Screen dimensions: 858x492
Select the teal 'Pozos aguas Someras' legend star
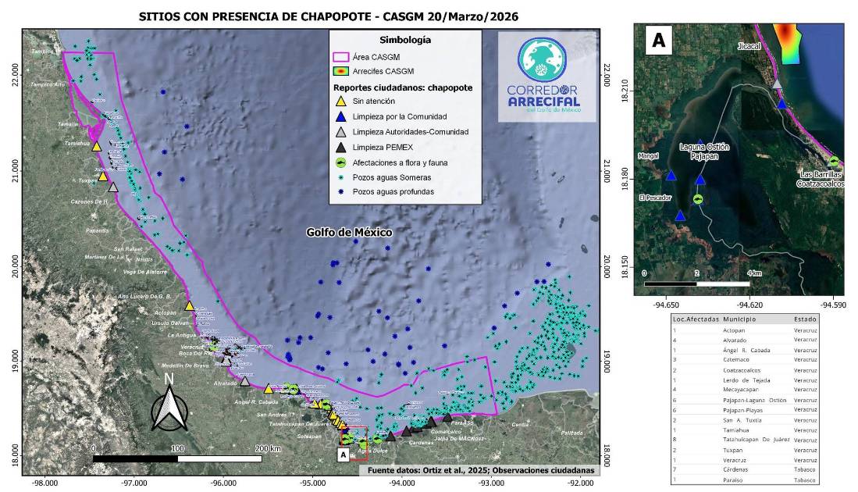click(340, 177)
